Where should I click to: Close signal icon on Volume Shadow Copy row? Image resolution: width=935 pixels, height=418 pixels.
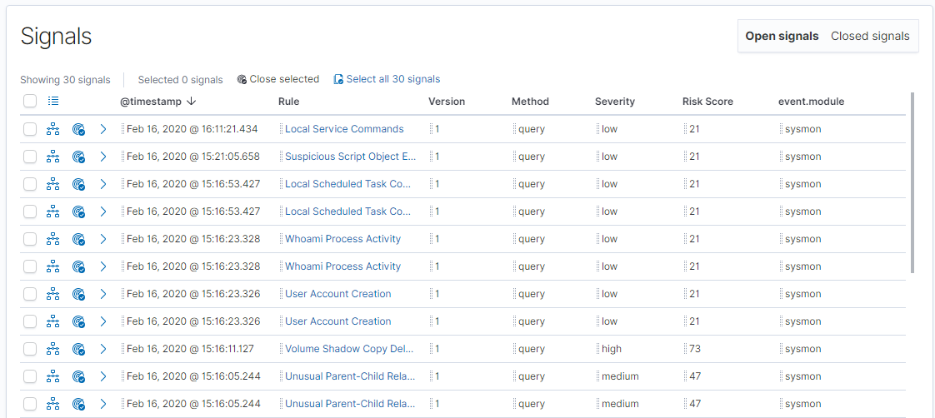78,348
